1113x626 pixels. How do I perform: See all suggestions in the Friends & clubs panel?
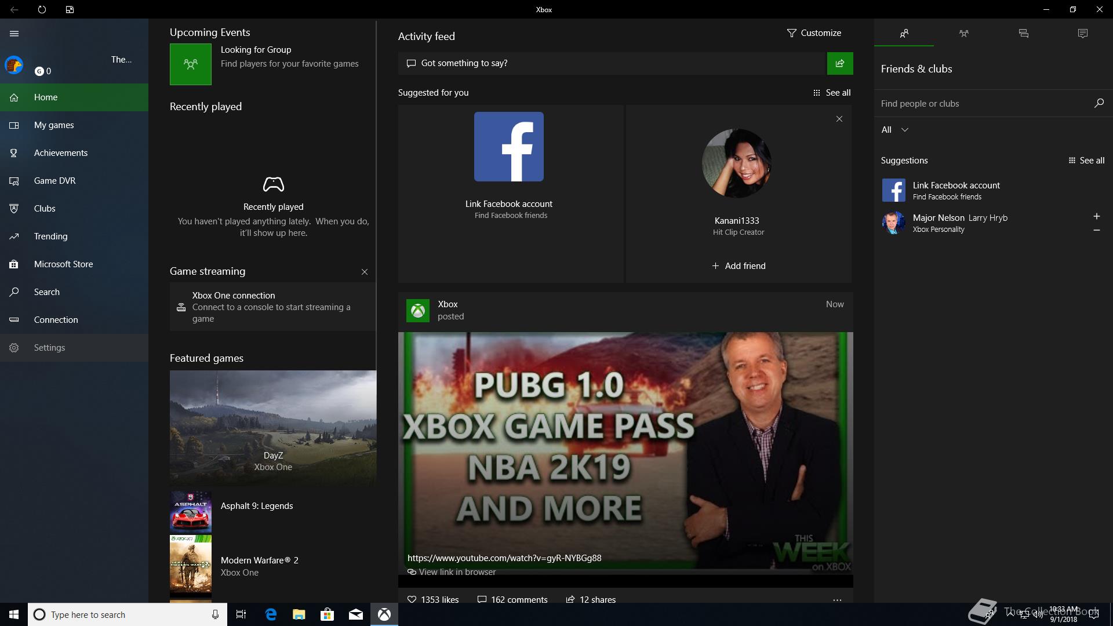pos(1086,161)
